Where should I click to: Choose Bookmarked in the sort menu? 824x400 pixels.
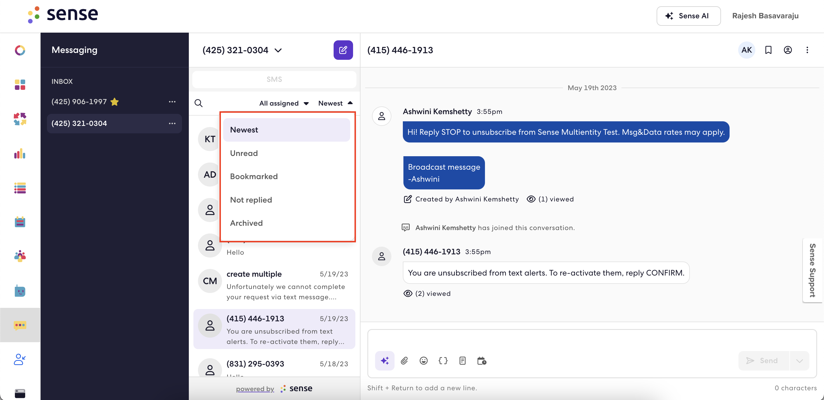pyautogui.click(x=286, y=176)
